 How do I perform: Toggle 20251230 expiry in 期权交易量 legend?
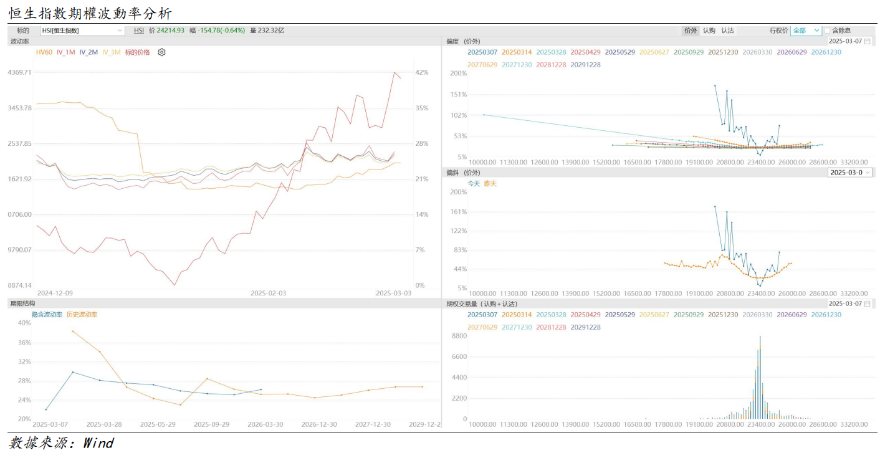click(x=723, y=315)
